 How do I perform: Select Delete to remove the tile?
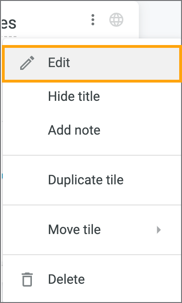click(x=92, y=279)
